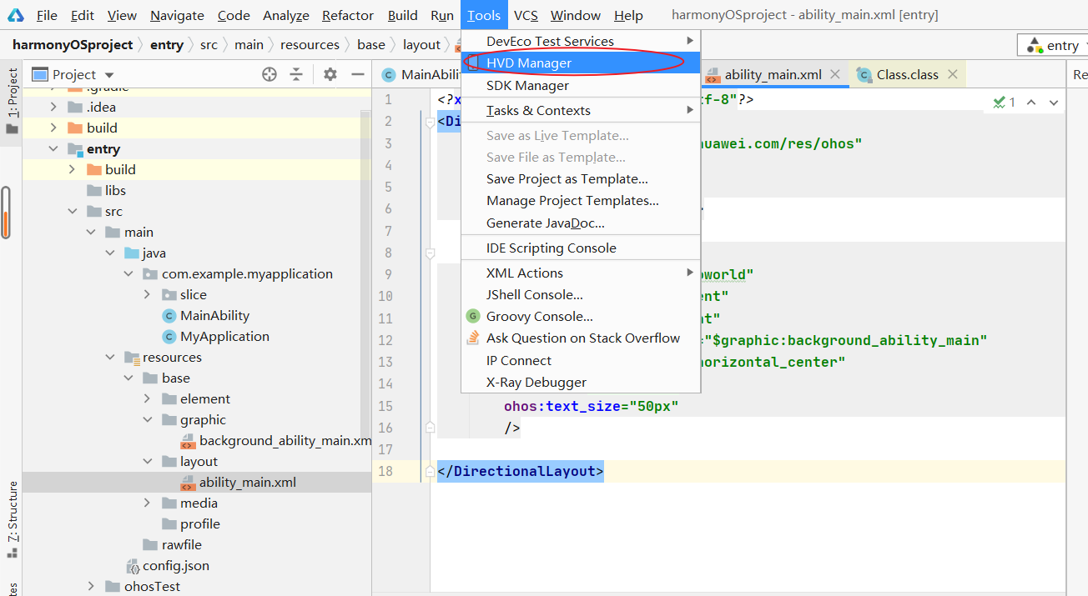
Task: Expand the ohosTest folder
Action: 91,587
